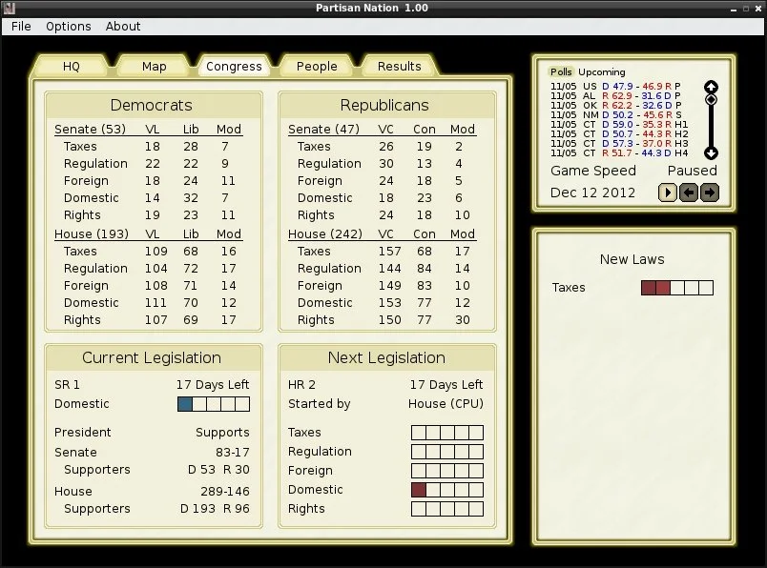This screenshot has width=767, height=568.
Task: Click the blue Domestic bar in Current Legislation
Action: (213, 404)
